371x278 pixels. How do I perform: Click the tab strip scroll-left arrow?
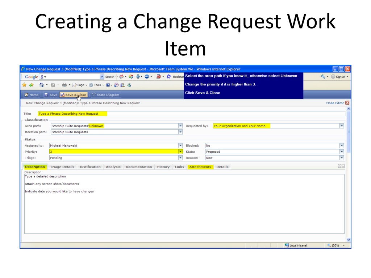click(339, 166)
